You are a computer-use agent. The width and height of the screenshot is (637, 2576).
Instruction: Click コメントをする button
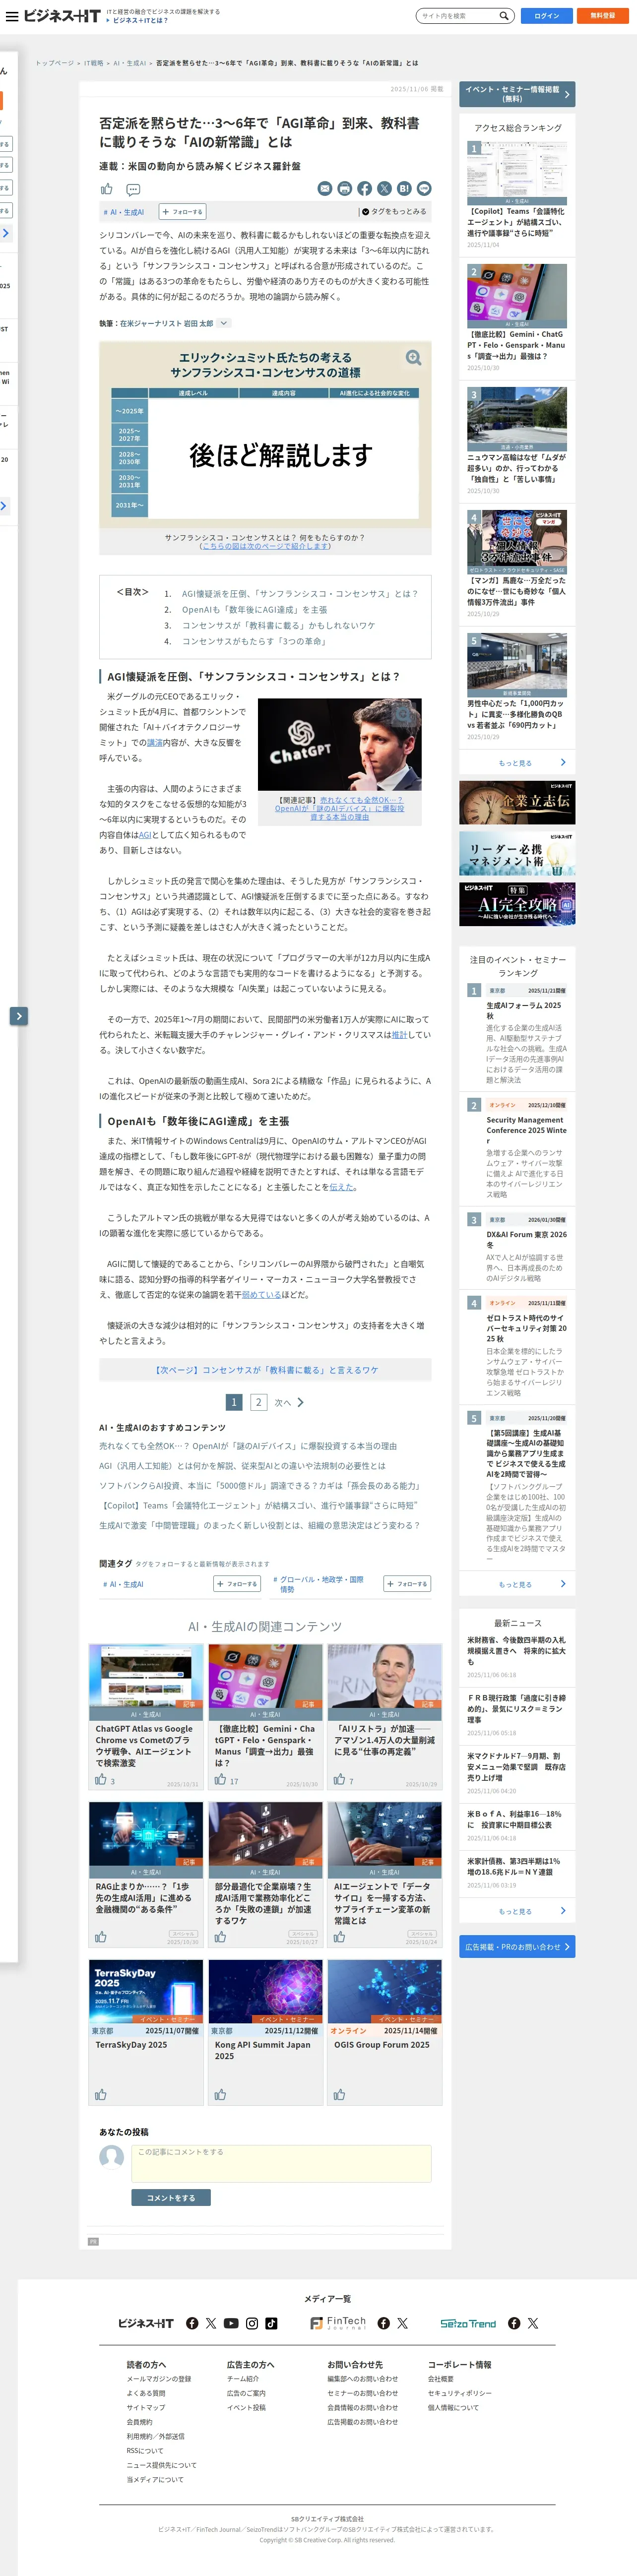click(x=171, y=2197)
